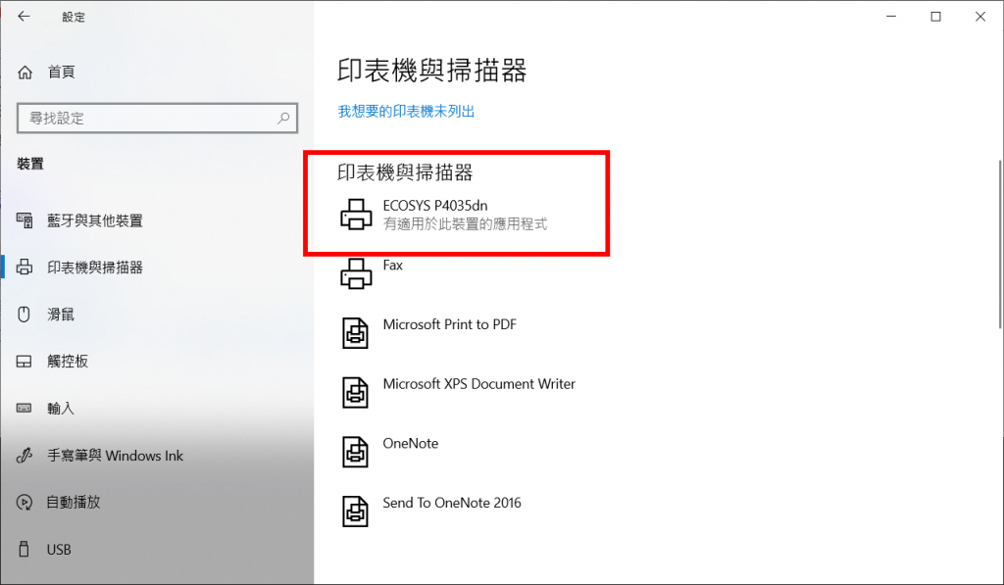Click the search magnifier icon
This screenshot has height=585, width=1004.
click(x=283, y=118)
